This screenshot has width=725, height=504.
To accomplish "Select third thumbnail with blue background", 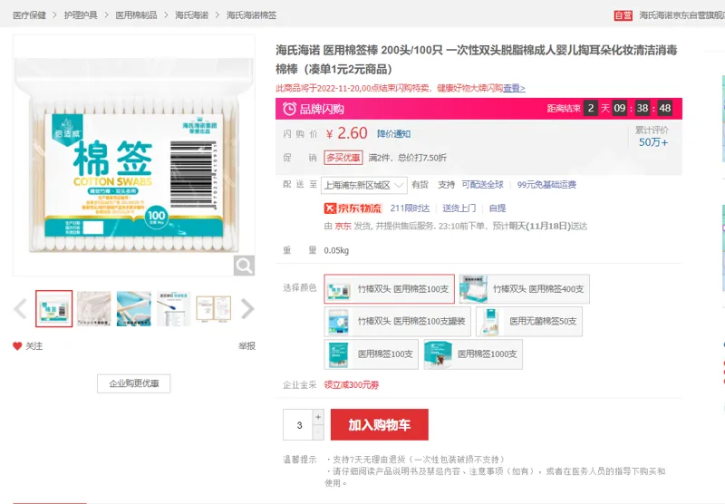I will [x=133, y=309].
